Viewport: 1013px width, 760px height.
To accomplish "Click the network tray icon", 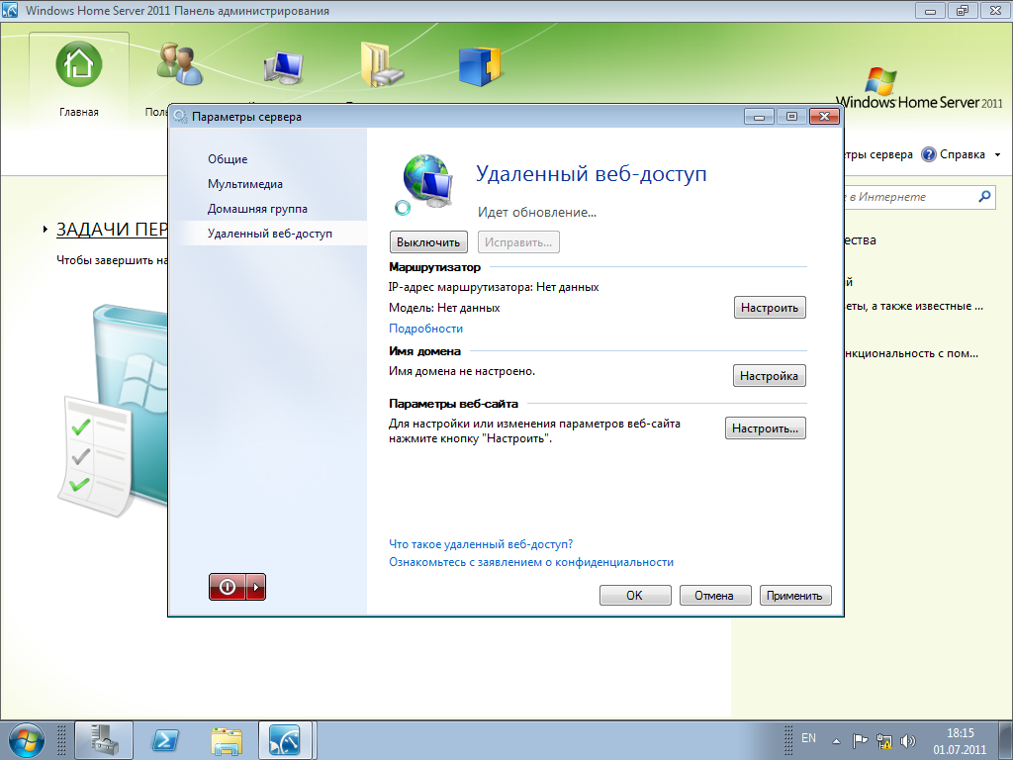I will click(884, 740).
